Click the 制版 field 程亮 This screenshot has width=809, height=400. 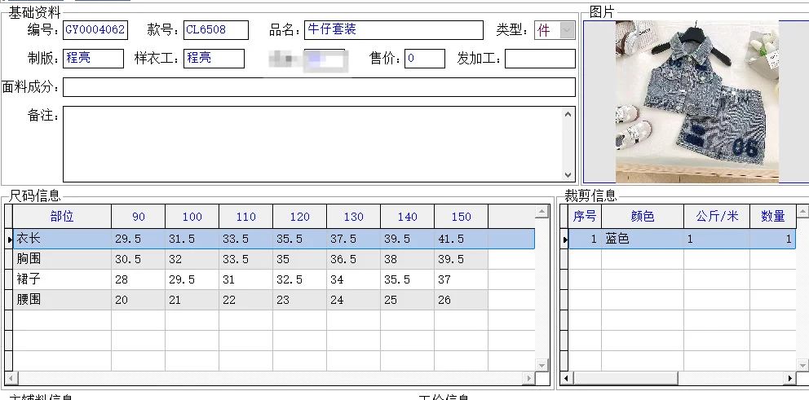pos(94,58)
